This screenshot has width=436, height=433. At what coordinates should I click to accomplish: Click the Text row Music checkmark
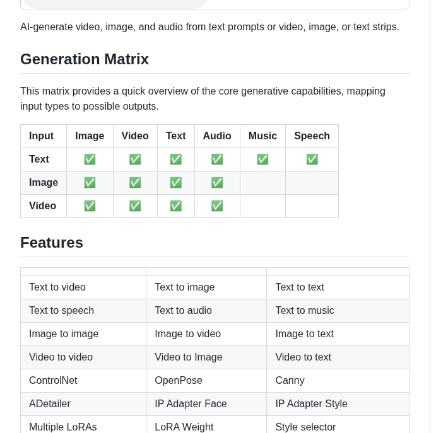point(262,159)
